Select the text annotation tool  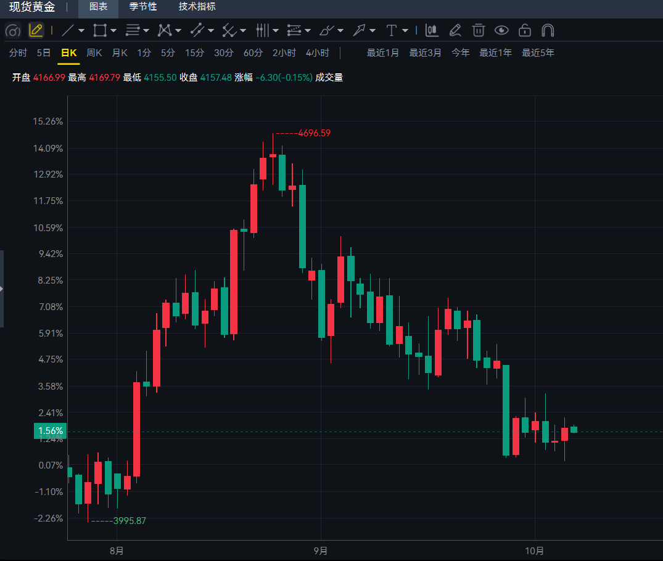[x=392, y=30]
